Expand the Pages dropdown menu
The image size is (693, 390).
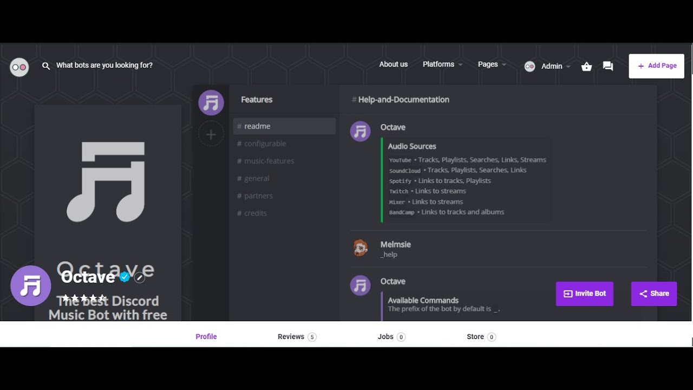(492, 64)
